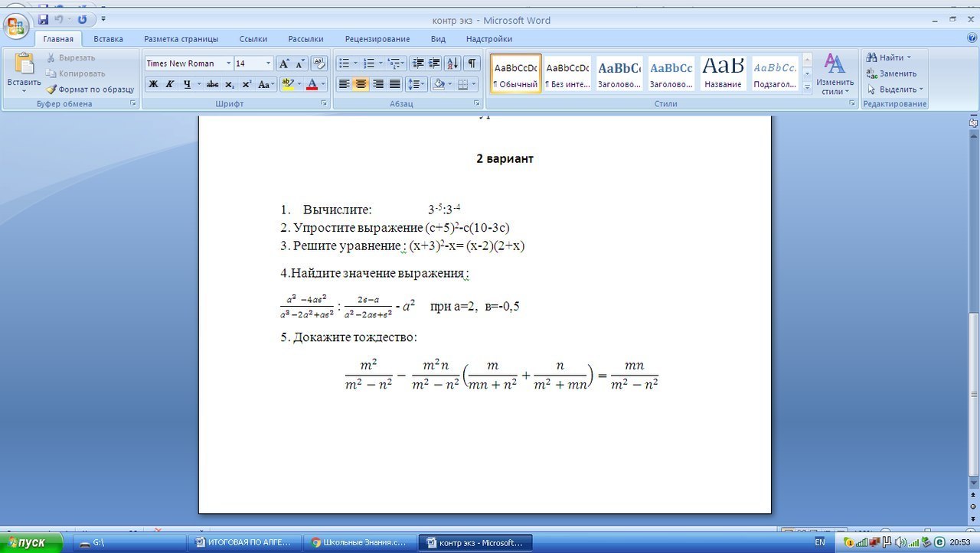This screenshot has height=553, width=980.
Task: Open the Изменить стили change styles menu
Action: (x=835, y=73)
